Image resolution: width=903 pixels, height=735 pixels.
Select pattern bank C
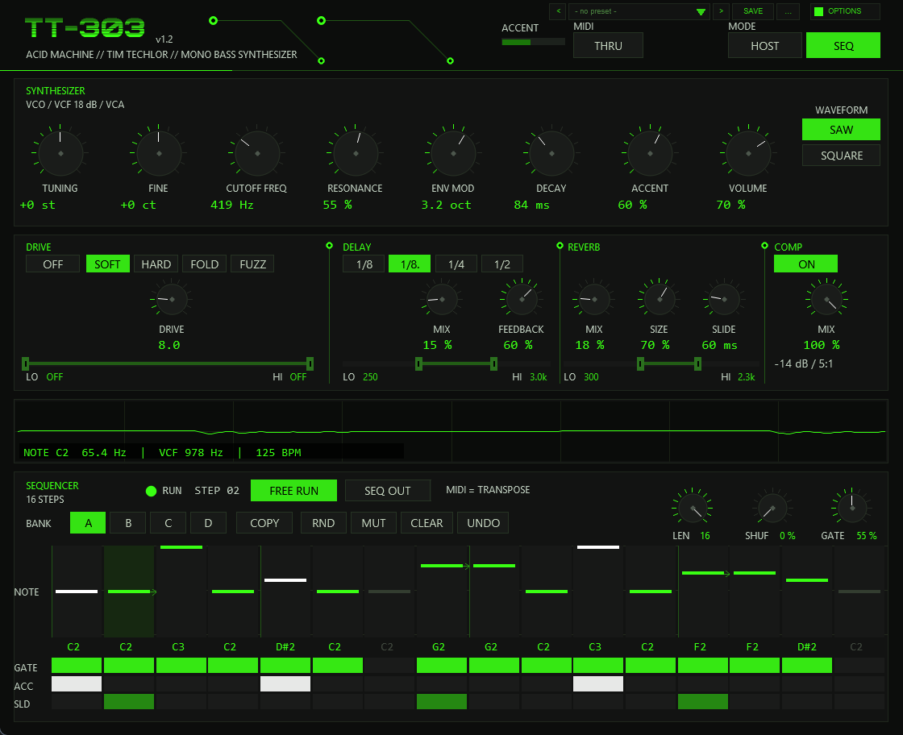tap(169, 522)
